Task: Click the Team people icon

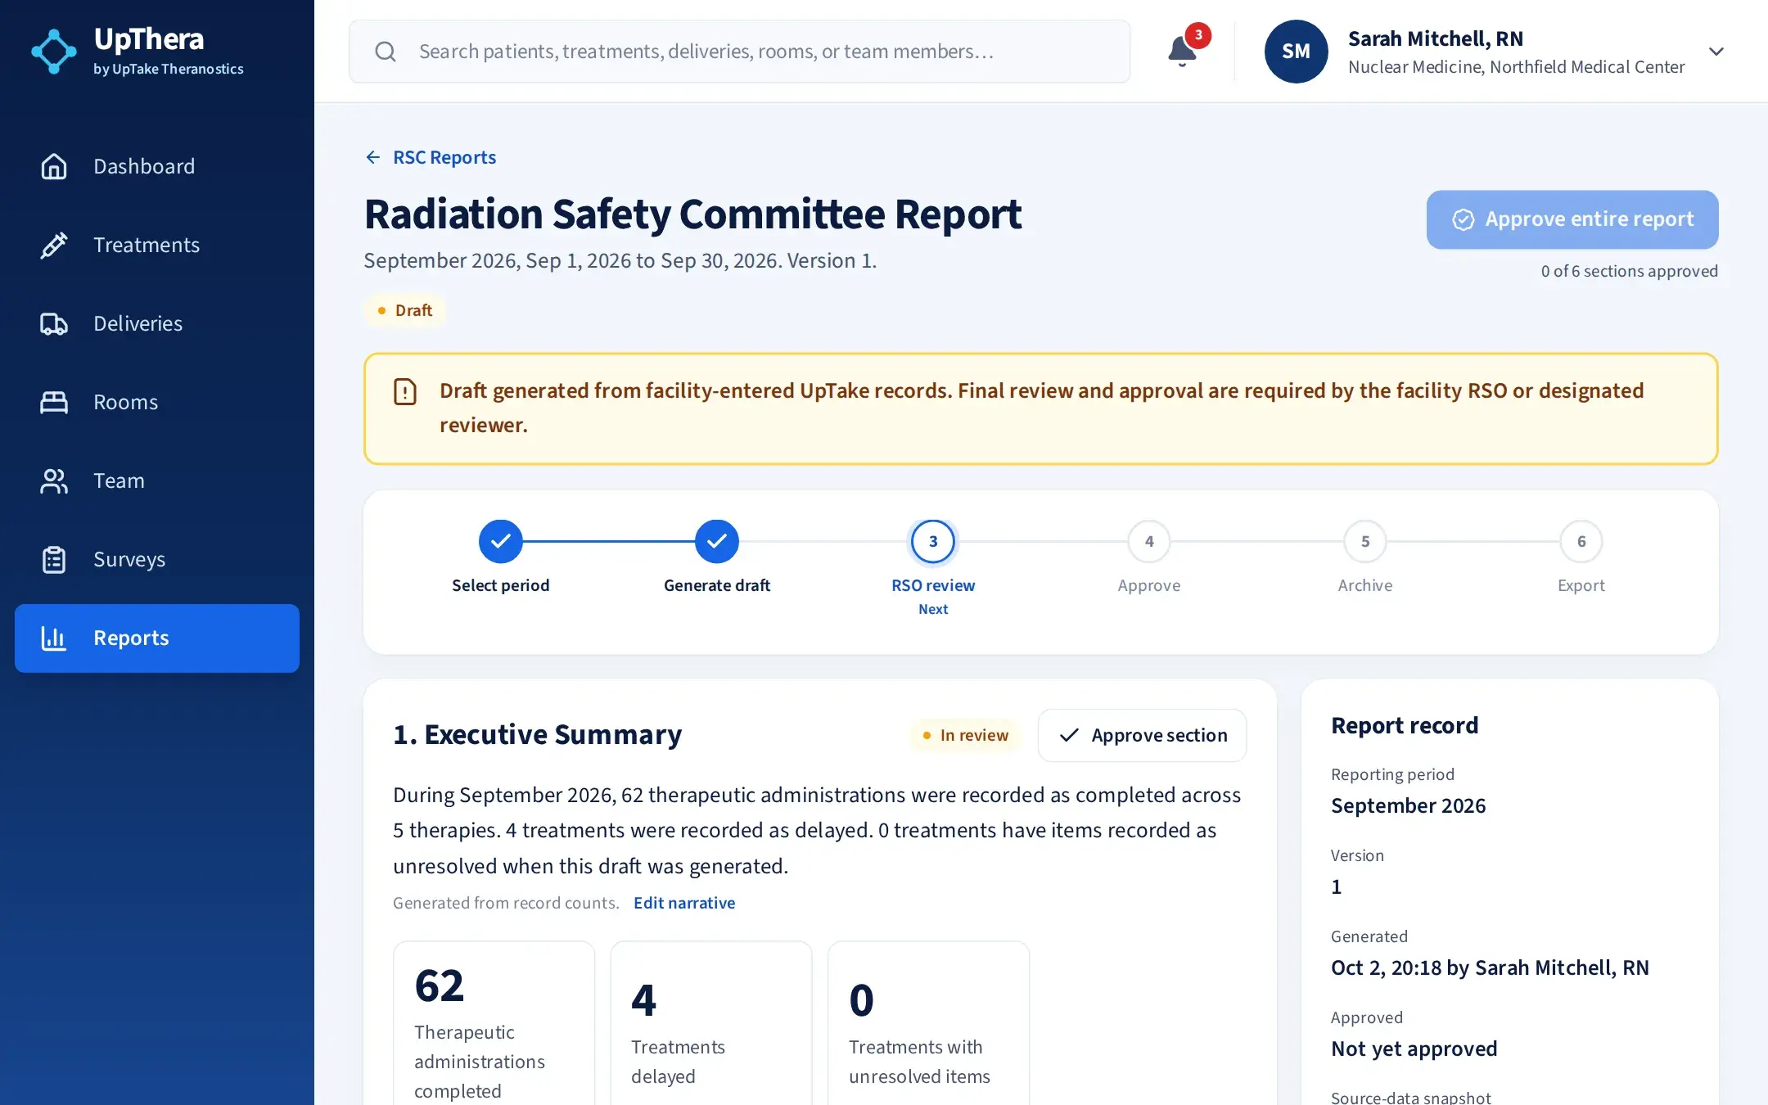Action: coord(54,480)
